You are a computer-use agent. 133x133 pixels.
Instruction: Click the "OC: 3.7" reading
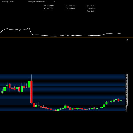pyautogui.click(x=90, y=6)
